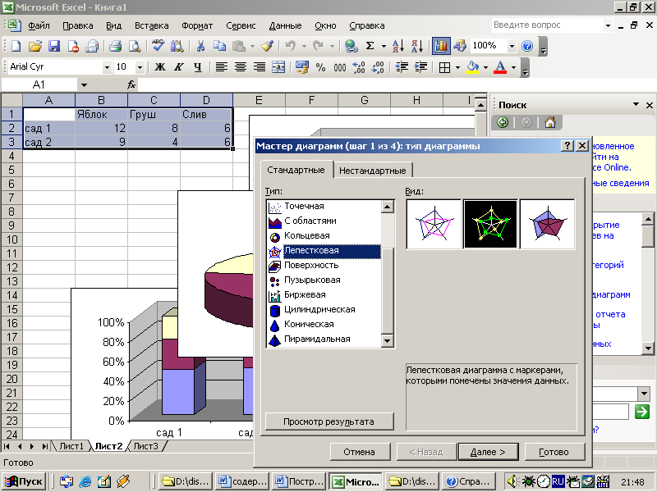The image size is (657, 492).
Task: Merge and center cells icon
Action: click(x=278, y=67)
